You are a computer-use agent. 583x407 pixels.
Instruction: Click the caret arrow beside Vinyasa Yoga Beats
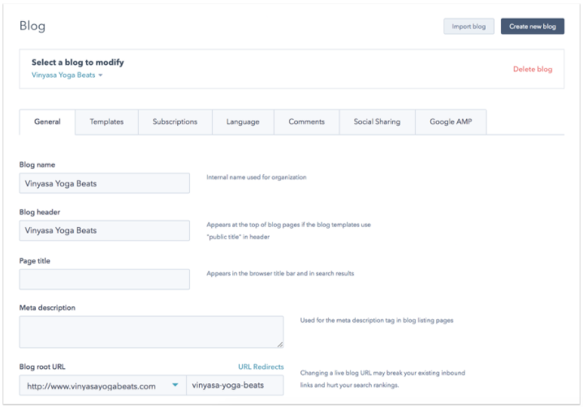tap(101, 75)
